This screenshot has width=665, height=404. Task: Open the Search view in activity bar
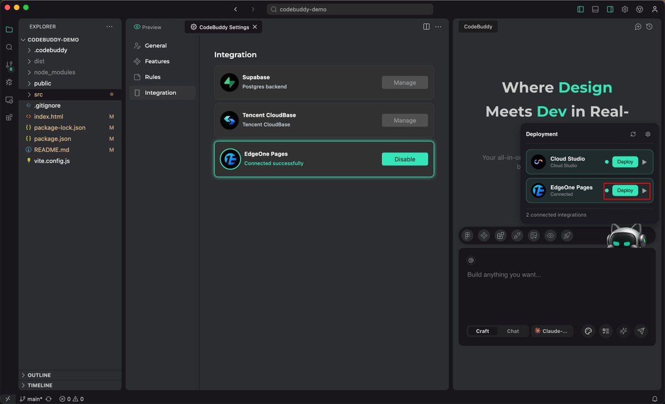coord(9,47)
